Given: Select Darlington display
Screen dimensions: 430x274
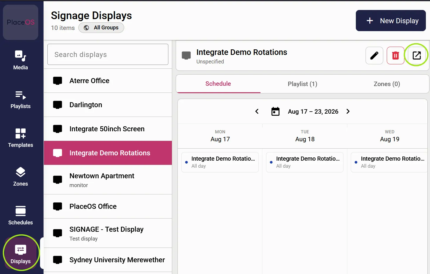Looking at the screenshot, I should pos(108,105).
